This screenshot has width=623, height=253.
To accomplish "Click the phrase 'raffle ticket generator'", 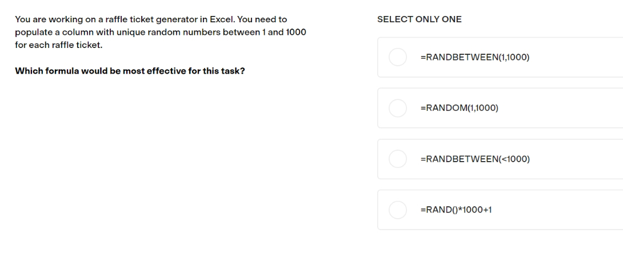I will pos(151,19).
